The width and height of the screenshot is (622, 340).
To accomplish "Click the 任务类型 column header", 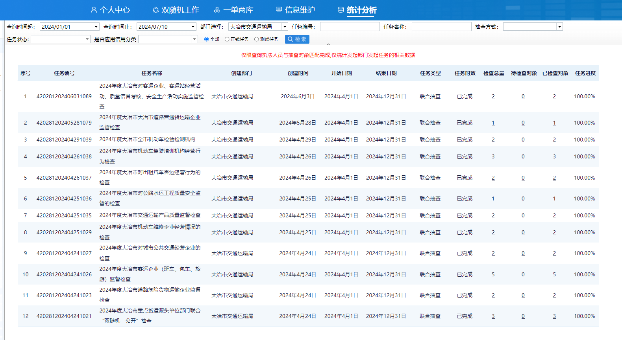I will (430, 73).
